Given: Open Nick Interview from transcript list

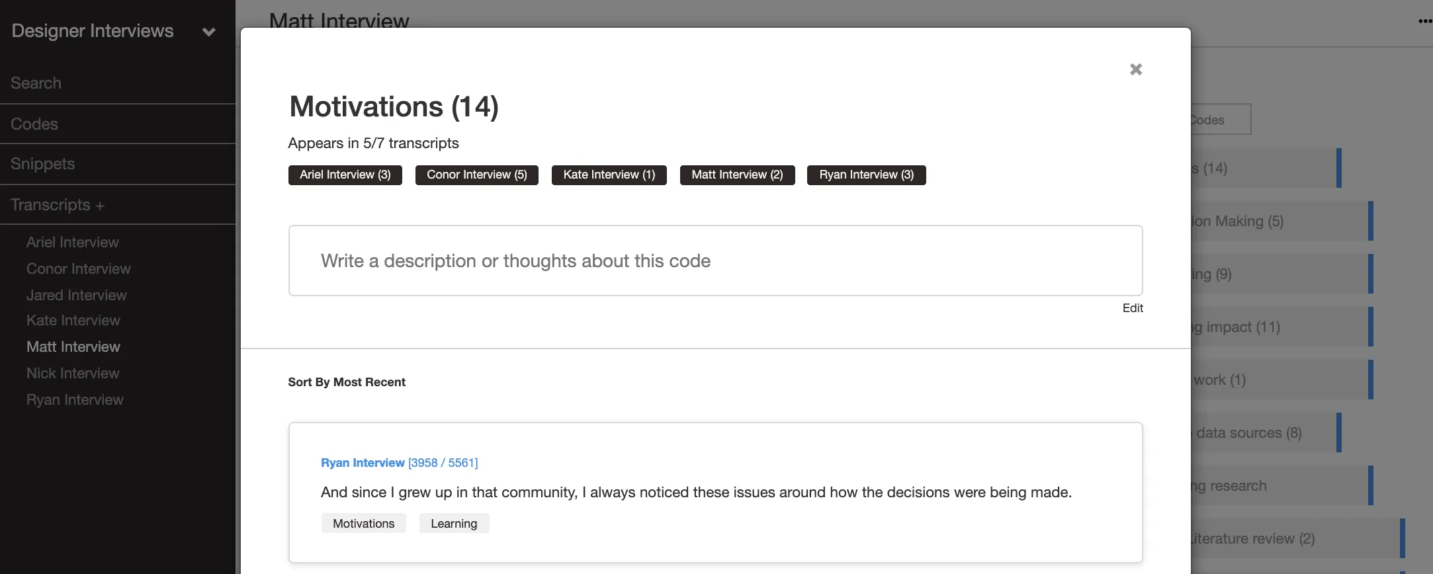Looking at the screenshot, I should click(x=73, y=373).
